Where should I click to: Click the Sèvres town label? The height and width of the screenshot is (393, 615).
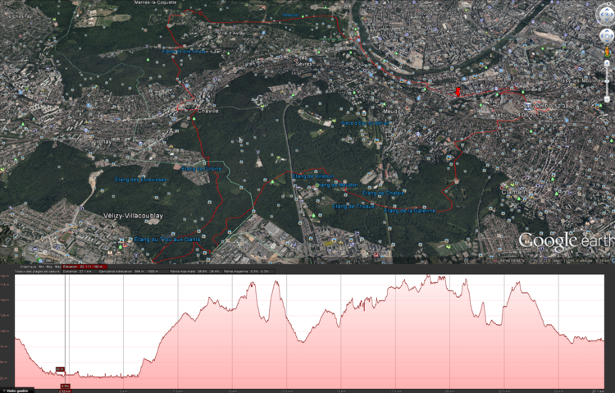303,63
